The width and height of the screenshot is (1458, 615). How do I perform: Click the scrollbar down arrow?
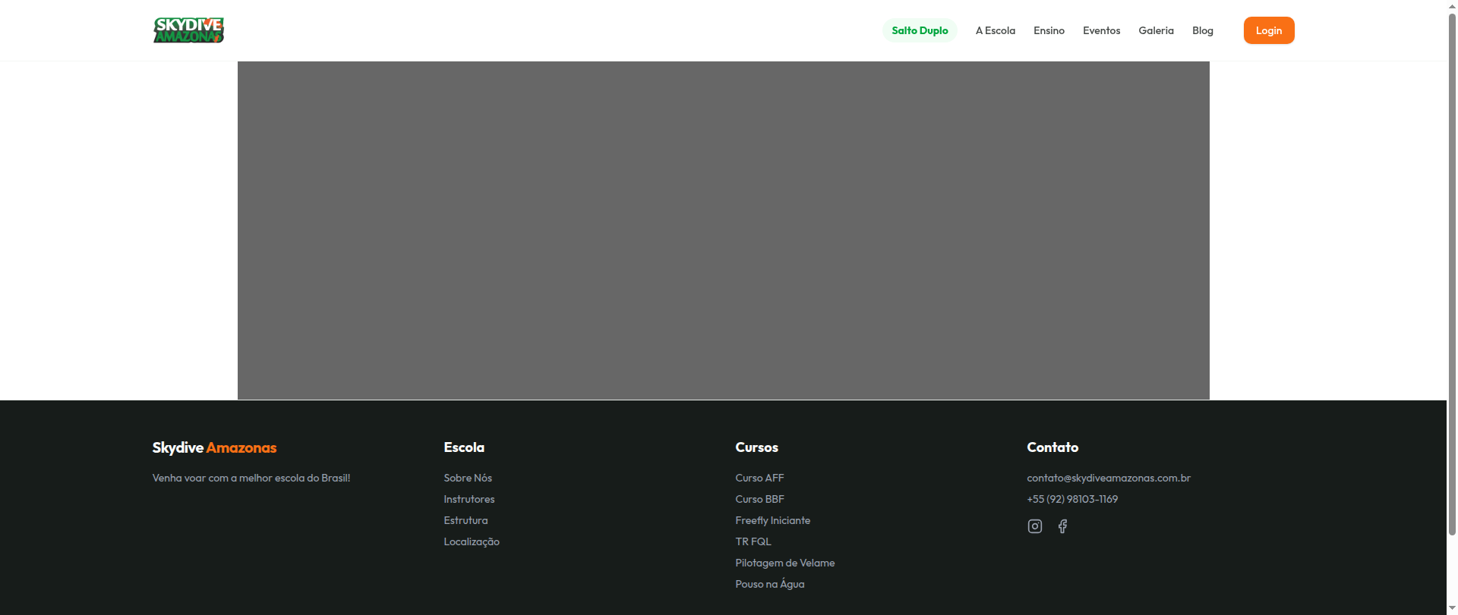click(x=1452, y=608)
